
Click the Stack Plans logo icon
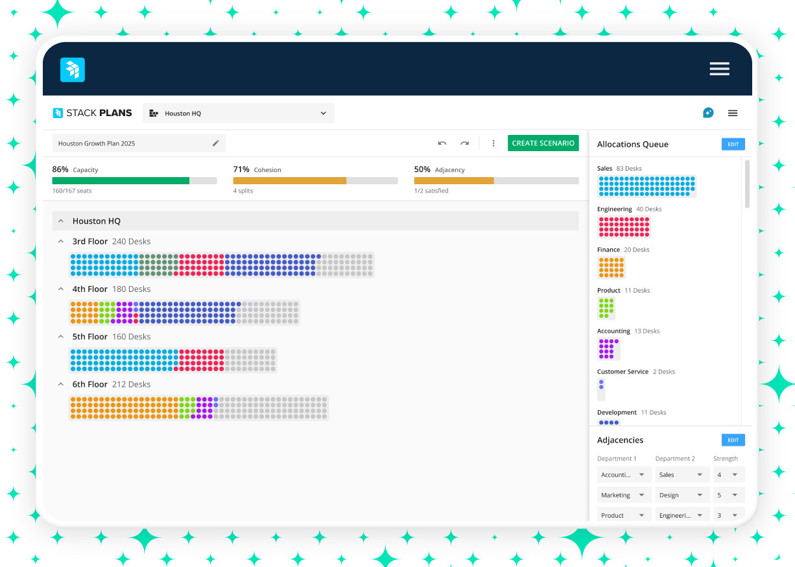point(58,113)
